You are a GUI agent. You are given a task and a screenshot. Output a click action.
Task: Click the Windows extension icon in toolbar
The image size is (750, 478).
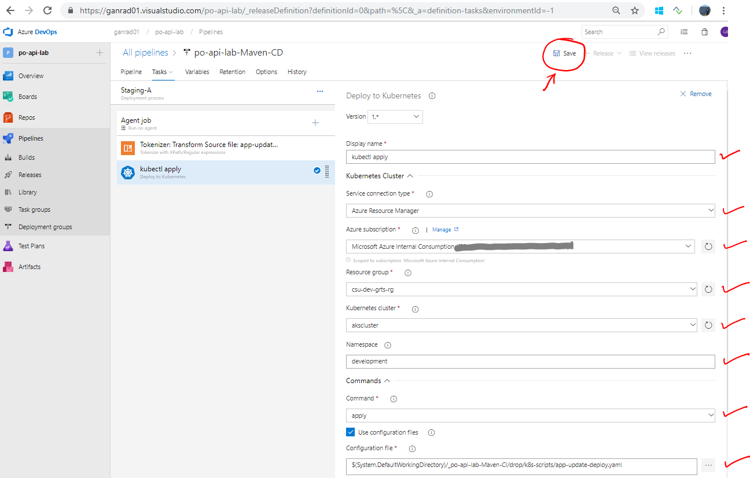click(x=659, y=10)
